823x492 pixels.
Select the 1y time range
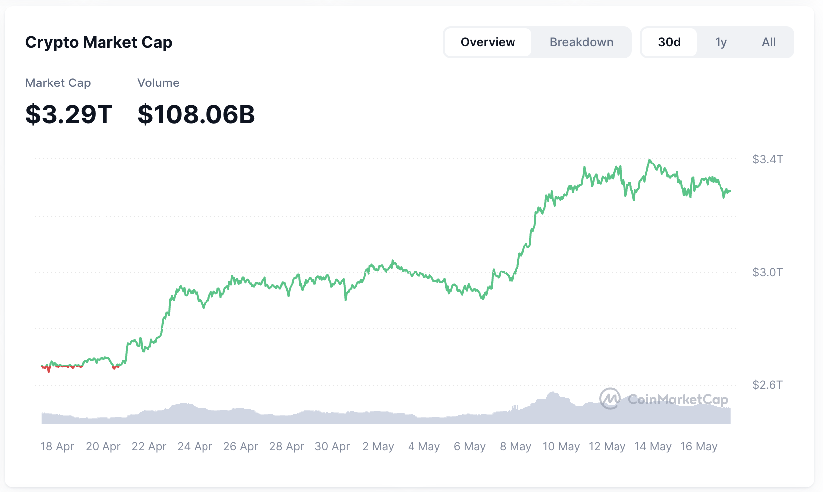pos(721,42)
